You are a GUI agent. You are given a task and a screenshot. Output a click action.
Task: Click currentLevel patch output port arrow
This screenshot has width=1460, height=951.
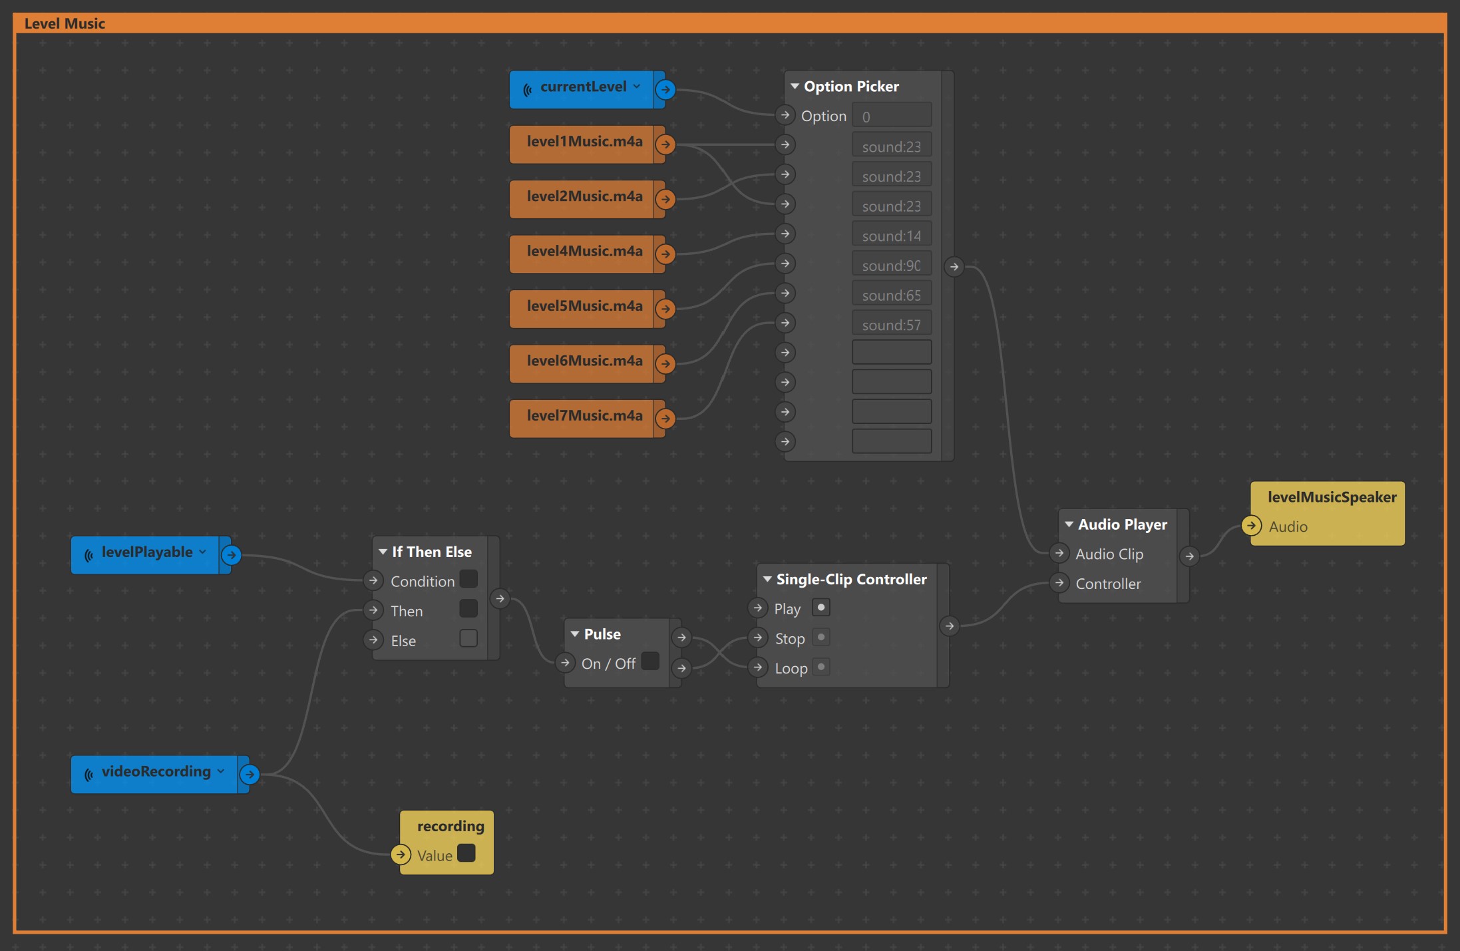pos(665,89)
